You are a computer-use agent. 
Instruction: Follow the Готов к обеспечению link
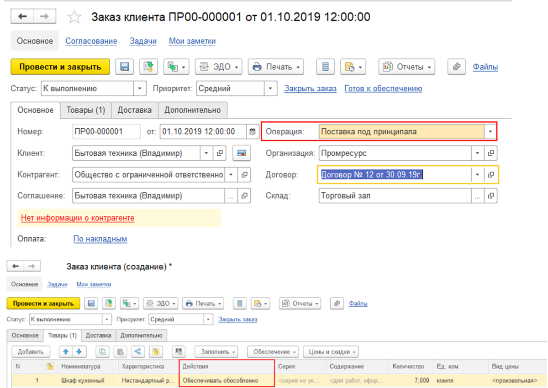pyautogui.click(x=383, y=89)
